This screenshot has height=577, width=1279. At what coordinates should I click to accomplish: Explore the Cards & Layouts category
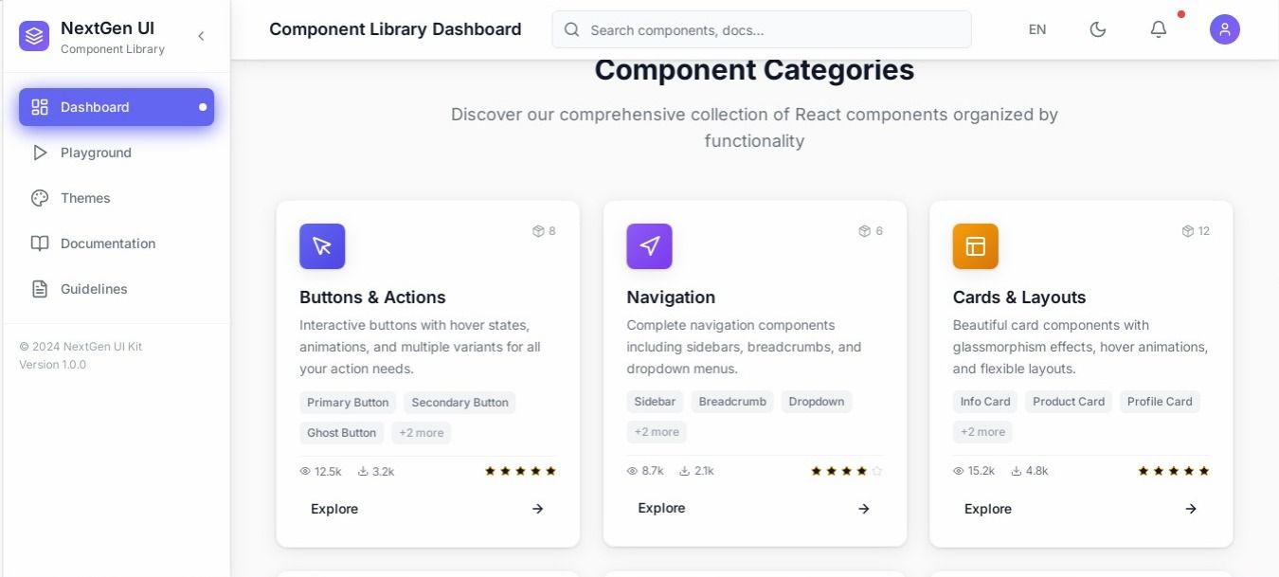click(1081, 509)
